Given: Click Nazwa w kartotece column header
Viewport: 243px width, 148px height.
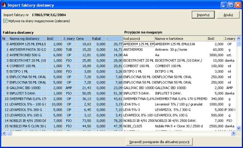Looking at the screenshot, I should tap(181, 39).
